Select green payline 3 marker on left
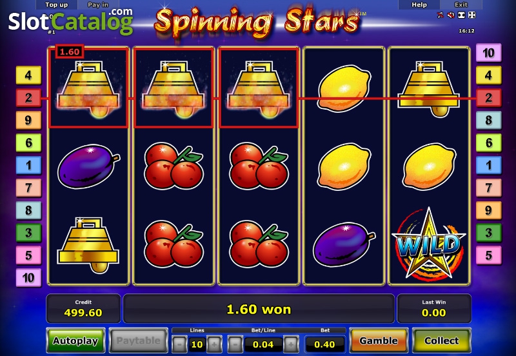Image resolution: width=516 pixels, height=356 pixels. pyautogui.click(x=28, y=233)
